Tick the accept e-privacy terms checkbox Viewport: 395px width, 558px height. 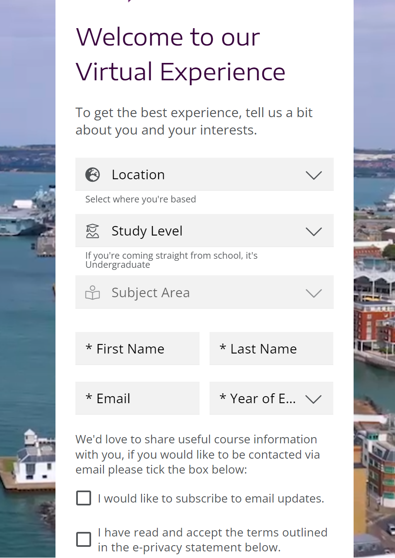[x=84, y=539]
